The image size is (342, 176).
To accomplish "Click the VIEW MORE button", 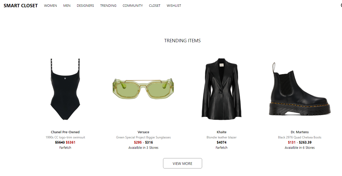I will (x=183, y=163).
